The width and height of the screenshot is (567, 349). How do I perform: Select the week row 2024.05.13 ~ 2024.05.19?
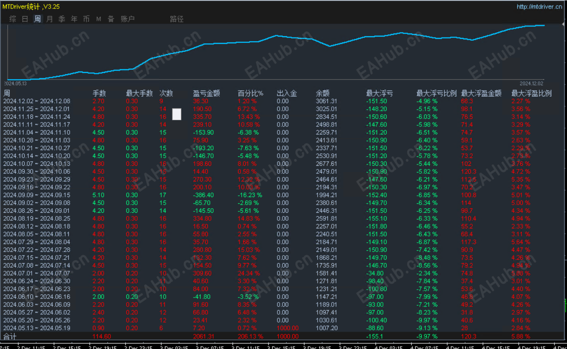(x=283, y=328)
